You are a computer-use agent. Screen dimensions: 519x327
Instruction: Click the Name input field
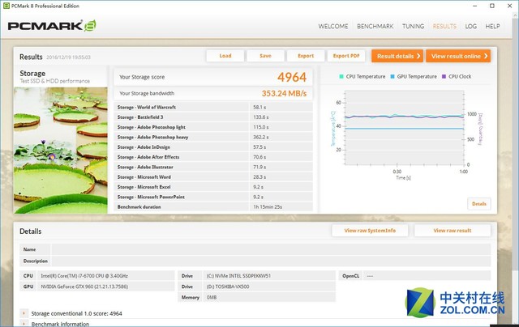point(271,249)
